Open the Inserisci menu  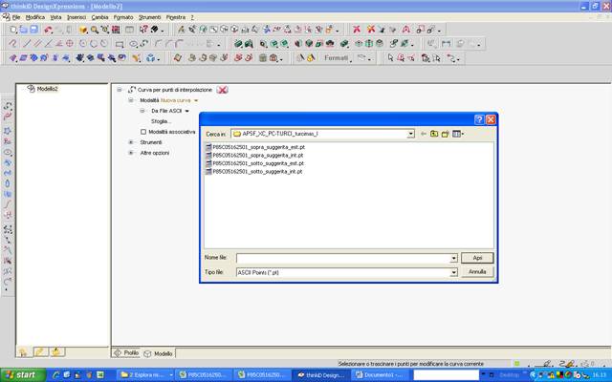[76, 17]
